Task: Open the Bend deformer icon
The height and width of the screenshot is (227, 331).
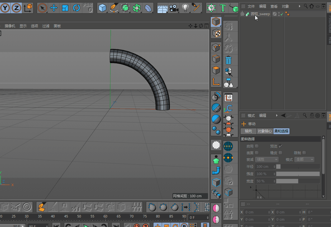Action: [148, 8]
